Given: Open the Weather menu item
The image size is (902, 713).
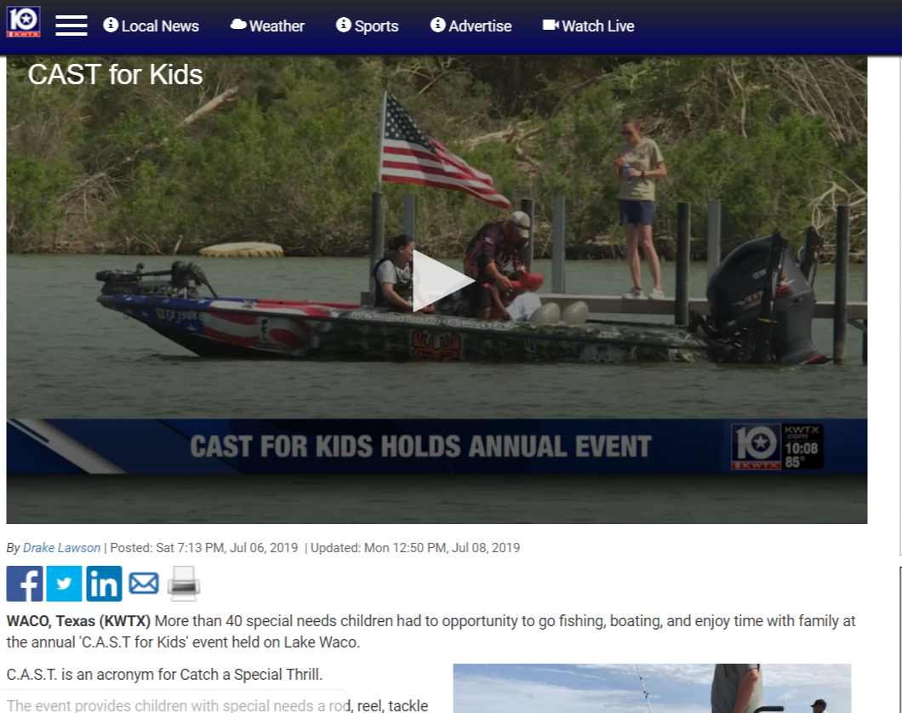Looking at the screenshot, I should (x=267, y=26).
